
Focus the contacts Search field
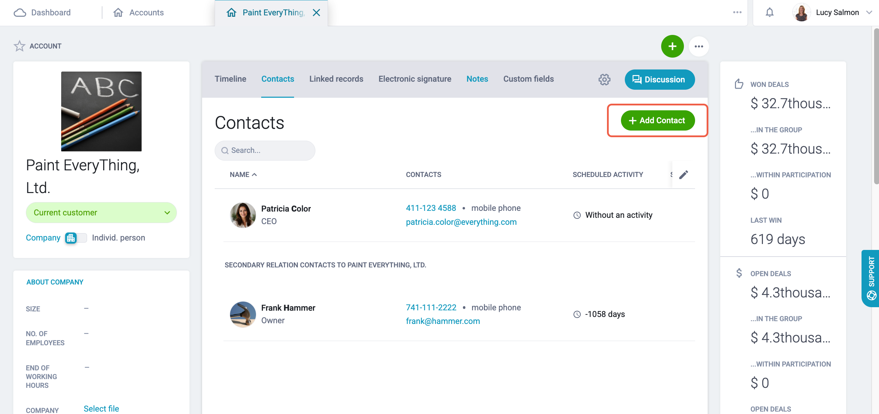pos(265,150)
